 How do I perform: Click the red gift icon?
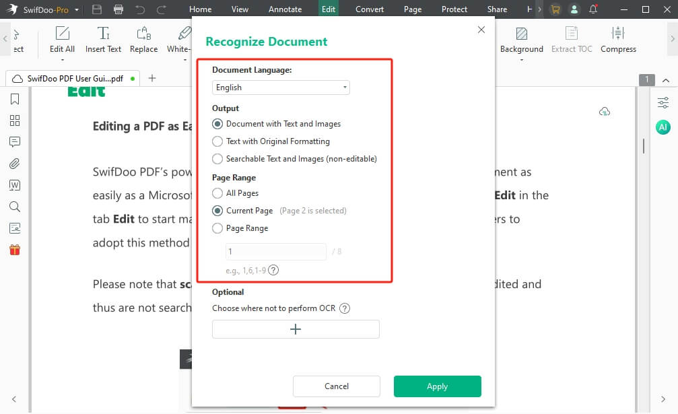coord(15,250)
